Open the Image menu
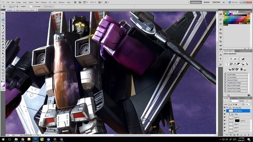This screenshot has width=253, height=142. 19,2
